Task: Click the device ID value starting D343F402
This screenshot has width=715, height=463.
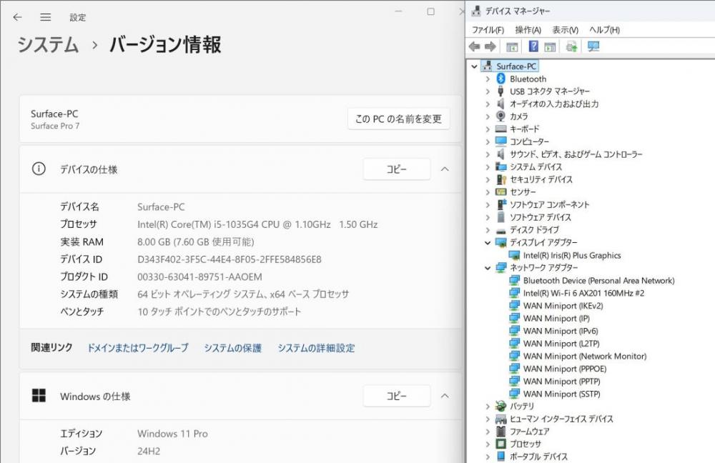Action: click(230, 259)
